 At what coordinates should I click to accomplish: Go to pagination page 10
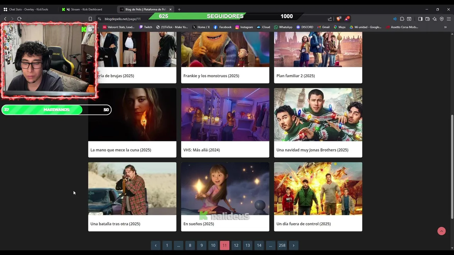213,245
